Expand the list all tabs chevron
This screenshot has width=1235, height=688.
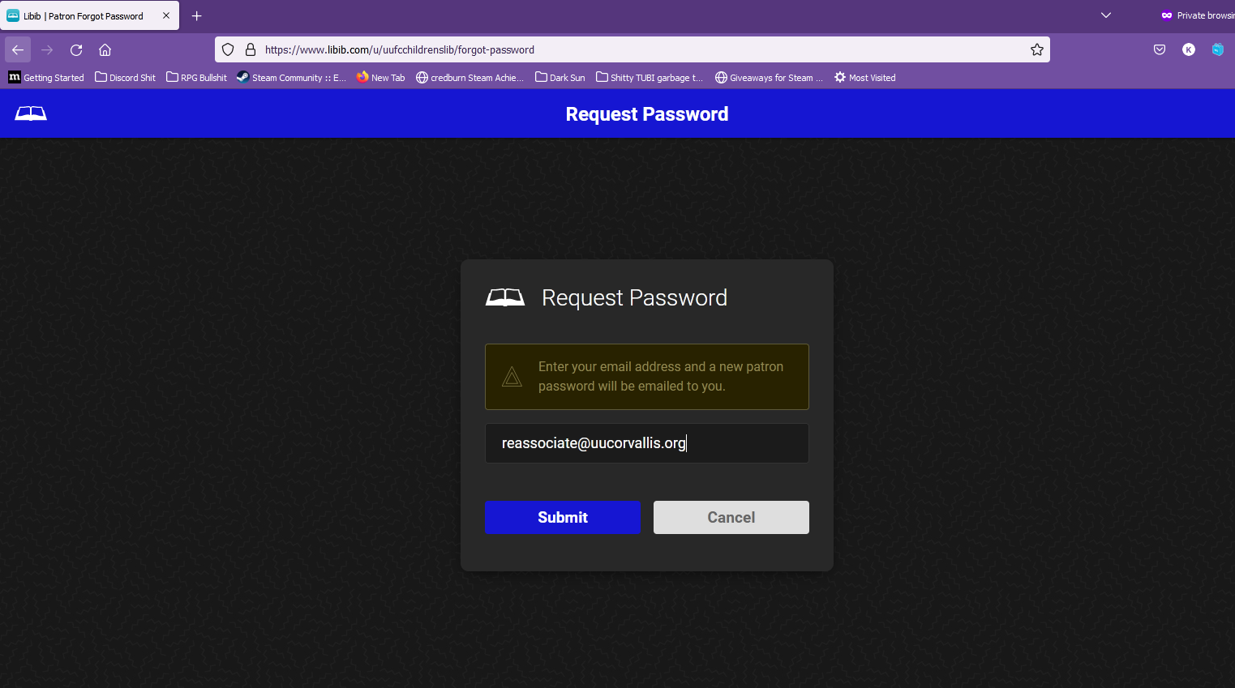point(1105,15)
